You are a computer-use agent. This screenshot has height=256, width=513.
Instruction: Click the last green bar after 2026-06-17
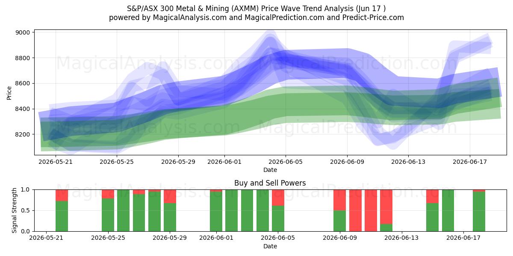click(x=479, y=212)
